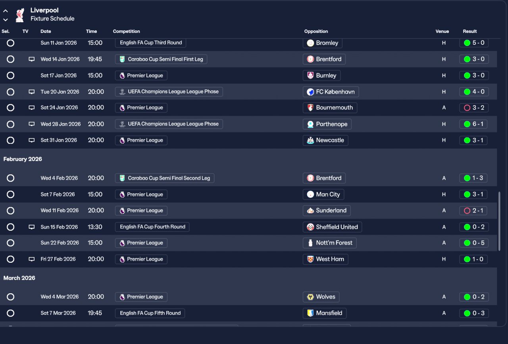This screenshot has height=344, width=508.
Task: Open the English FA Cup Third Round competition
Action: point(151,43)
